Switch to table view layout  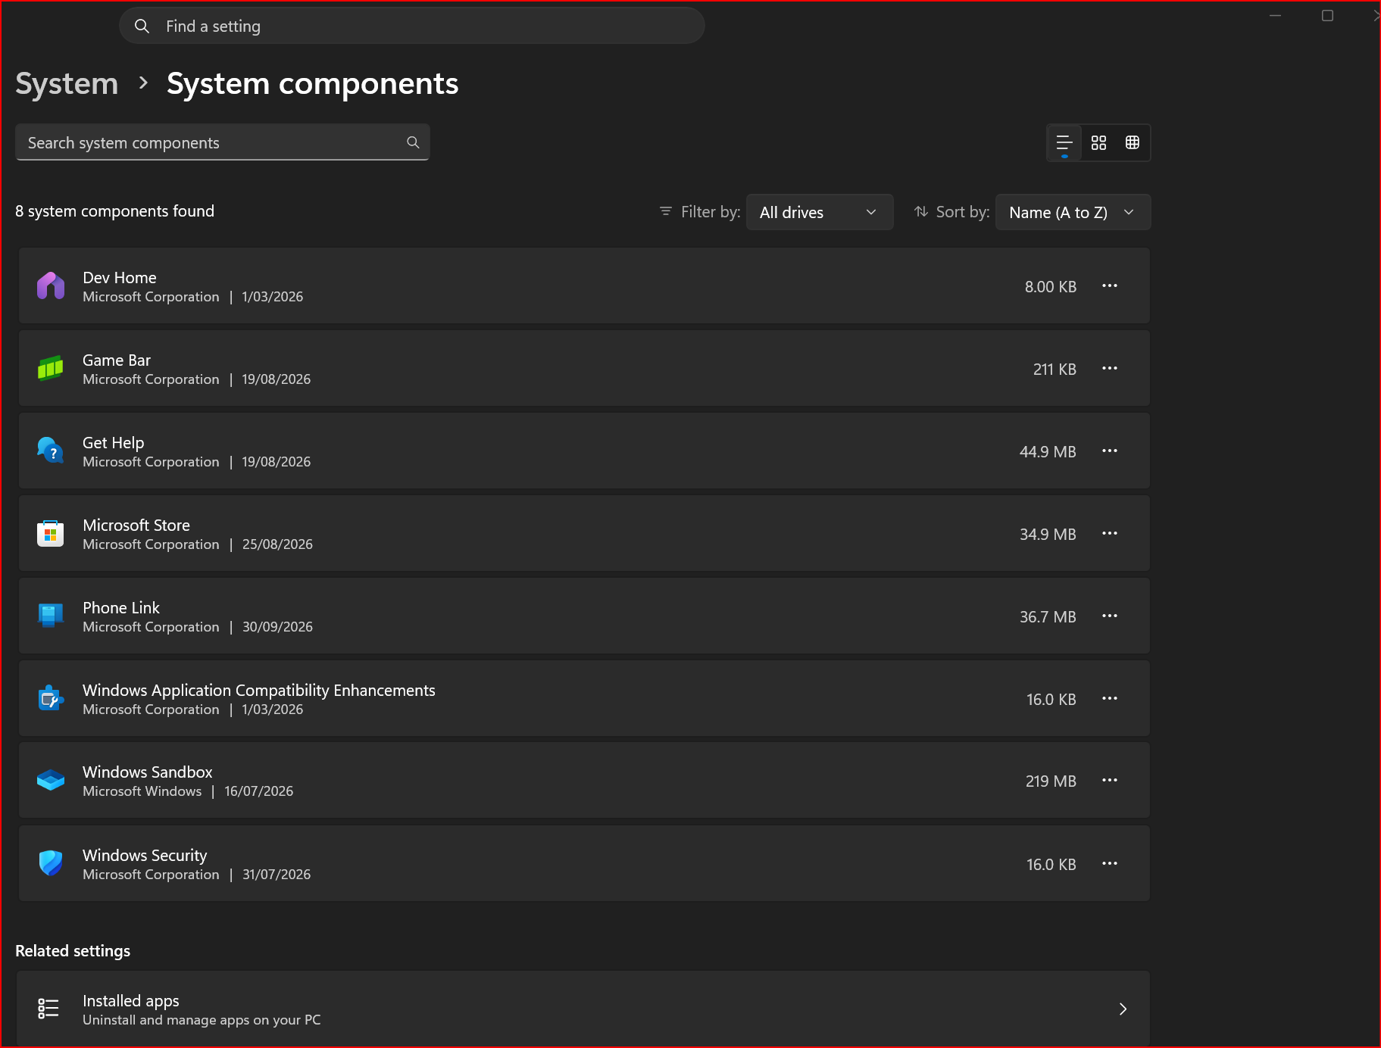click(1133, 143)
